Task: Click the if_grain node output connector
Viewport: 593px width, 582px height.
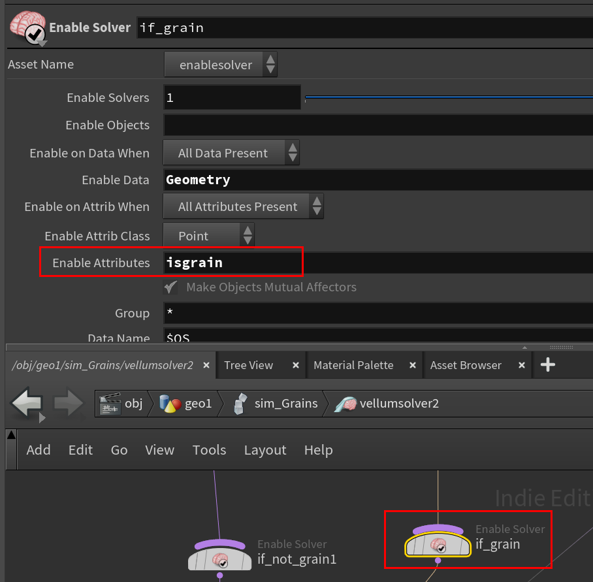Action: (x=438, y=561)
